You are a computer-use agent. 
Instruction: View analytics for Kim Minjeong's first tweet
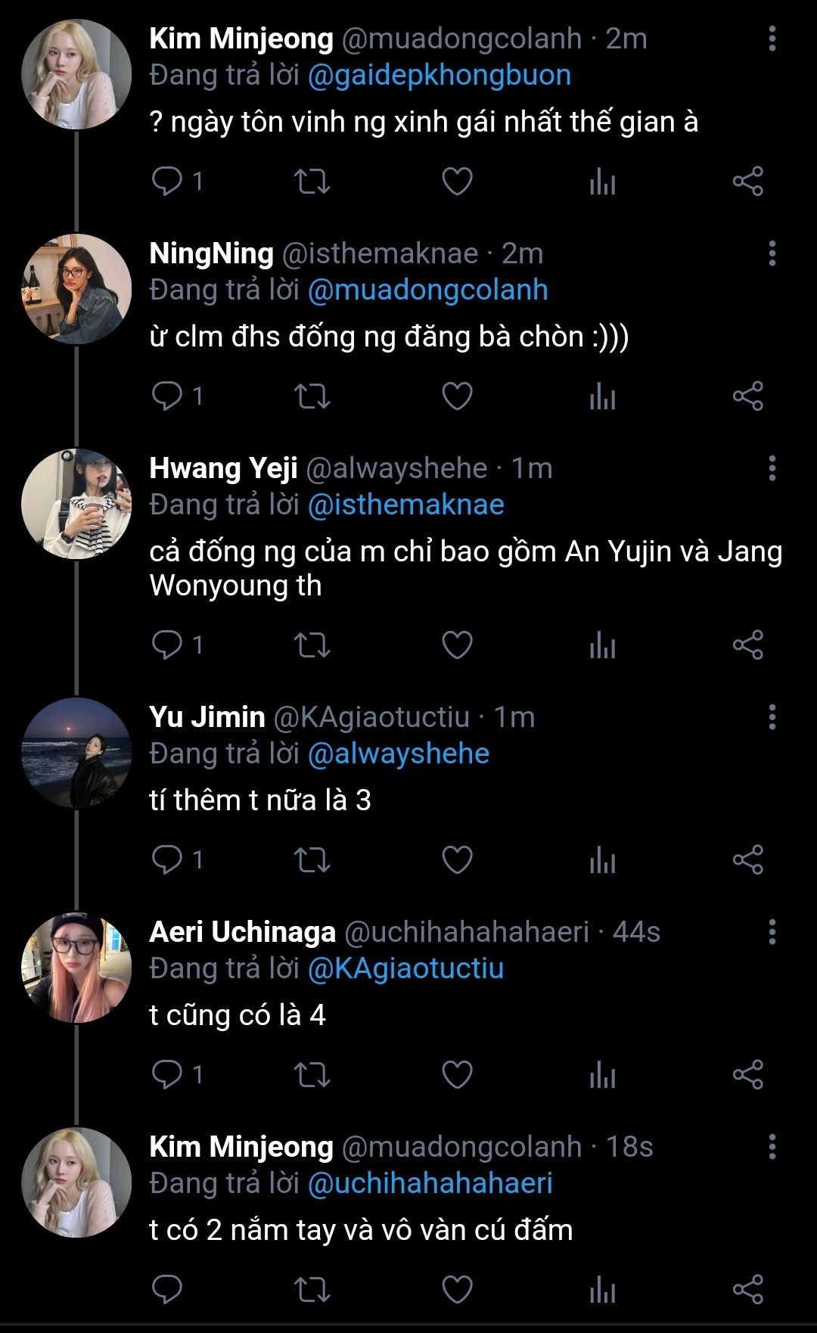[602, 182]
